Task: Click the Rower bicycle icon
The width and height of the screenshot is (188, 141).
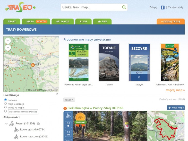Action: coord(12,124)
